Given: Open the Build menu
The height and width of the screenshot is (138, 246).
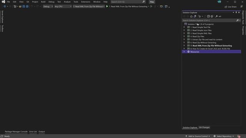Looking at the screenshot, I should coord(43,2).
